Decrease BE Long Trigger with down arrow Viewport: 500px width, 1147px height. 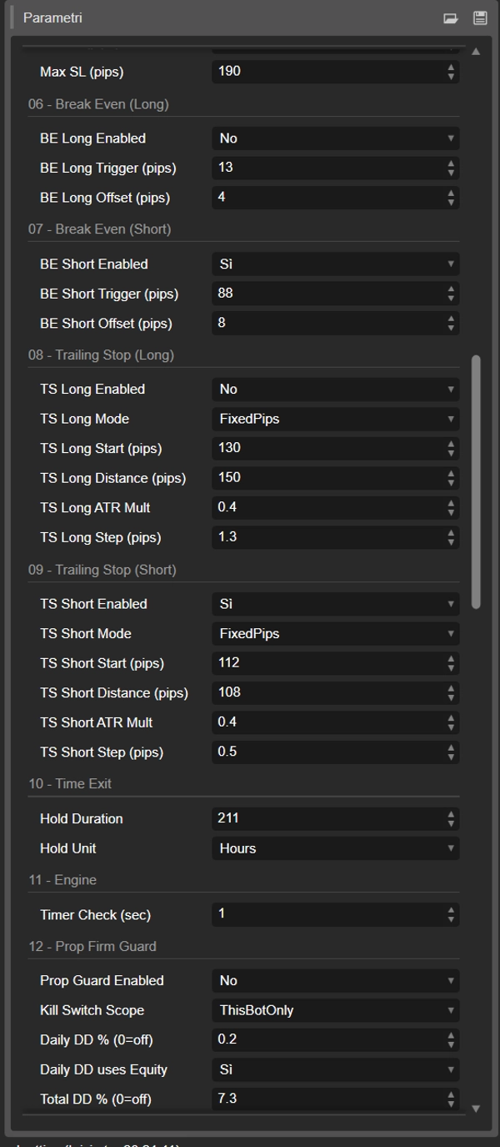click(x=451, y=173)
